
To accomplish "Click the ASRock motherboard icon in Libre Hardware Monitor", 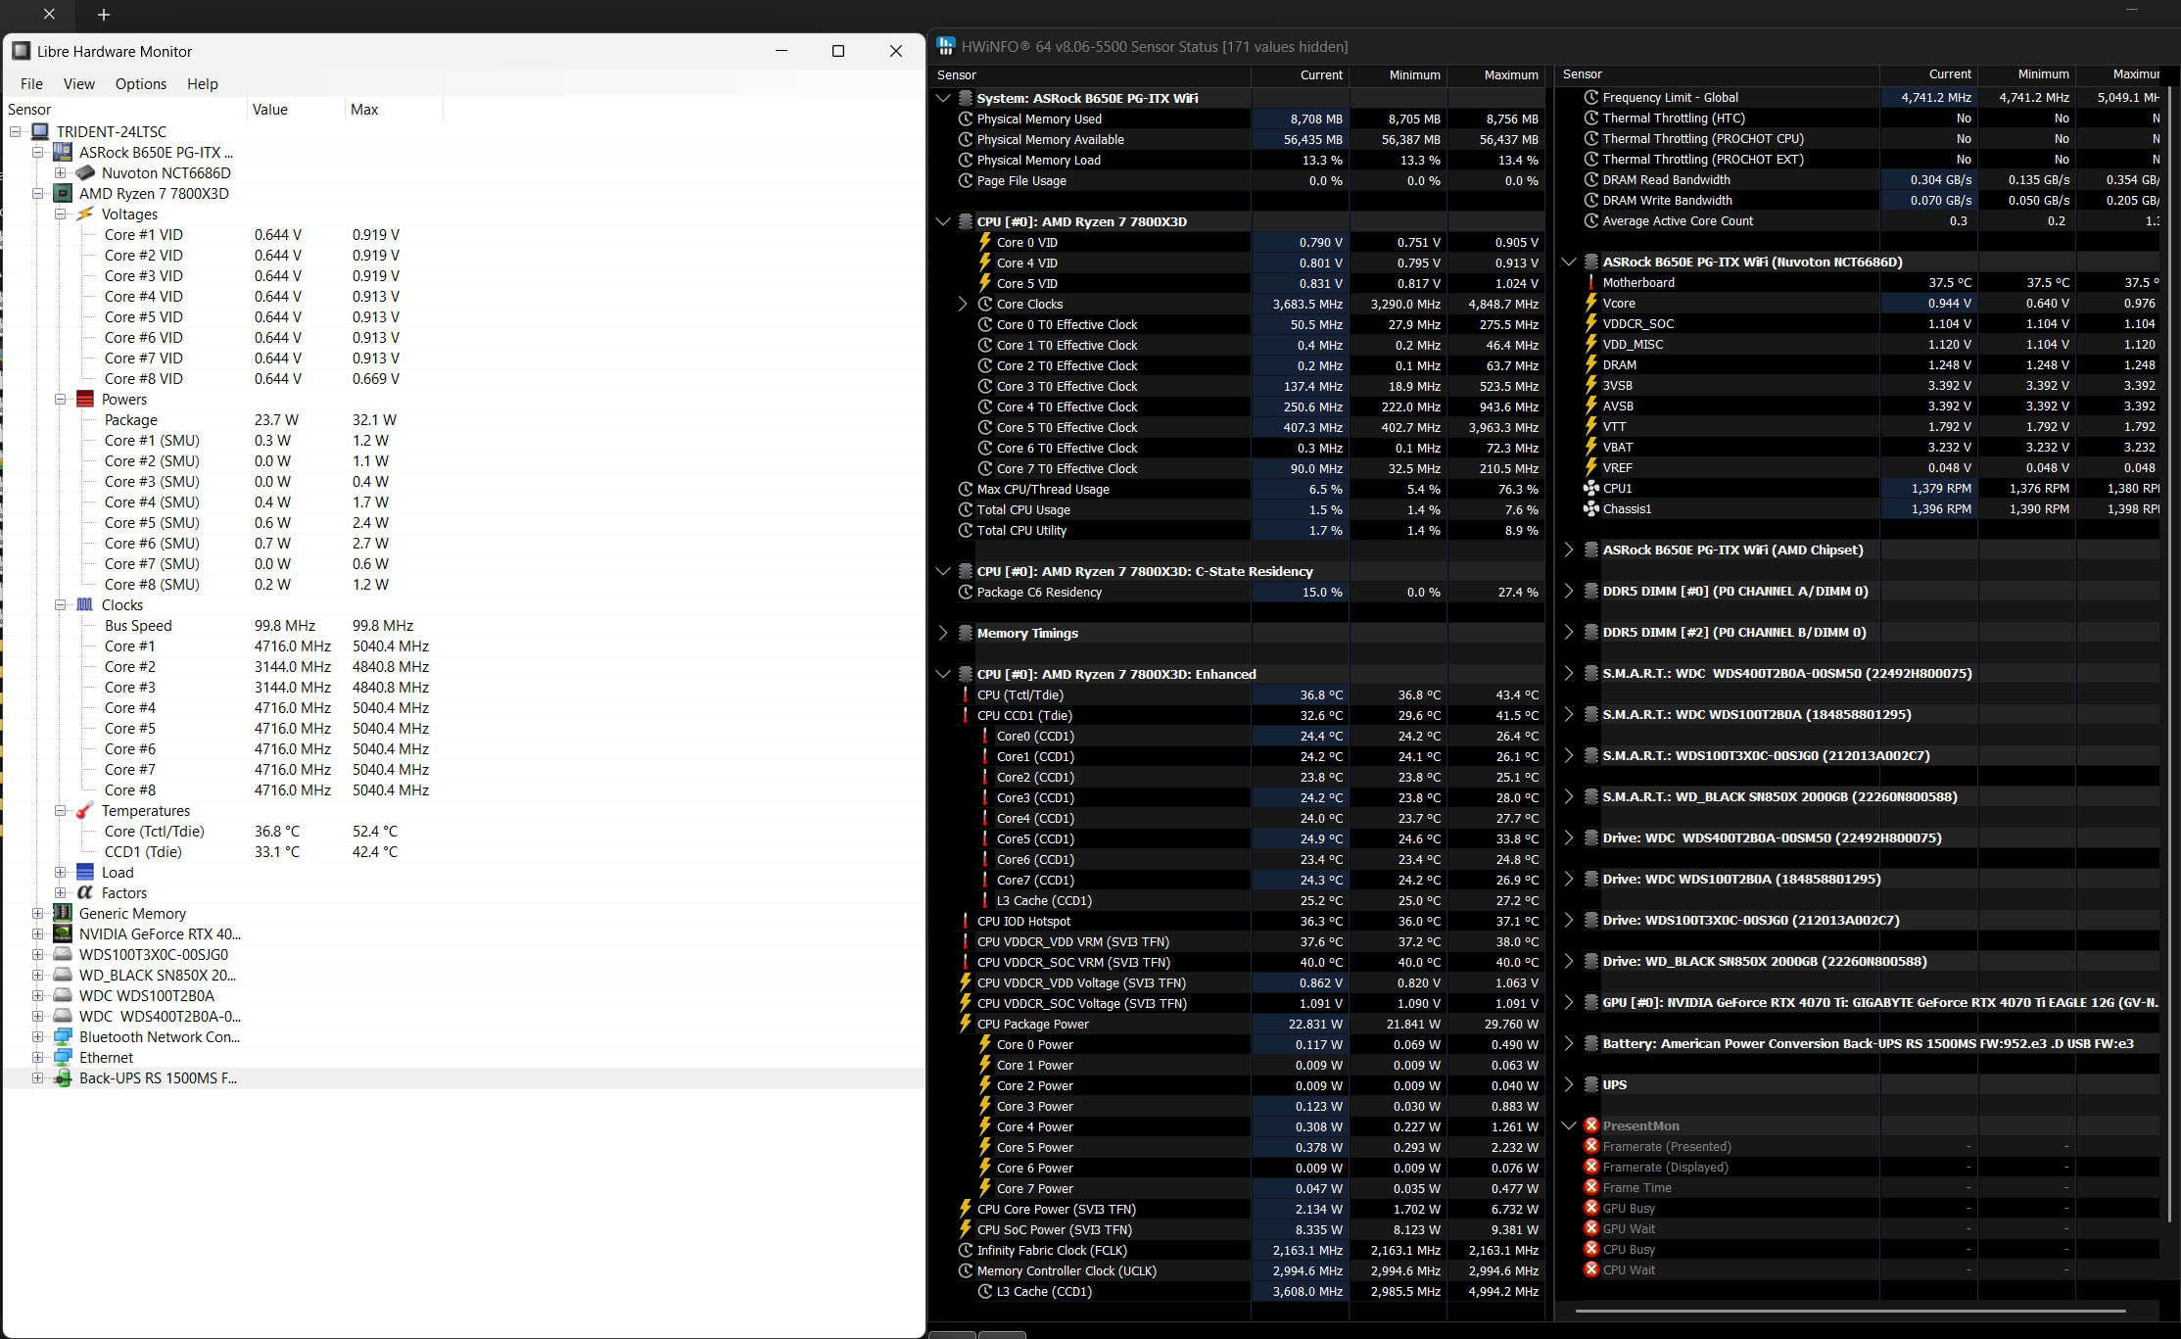I will 63,152.
